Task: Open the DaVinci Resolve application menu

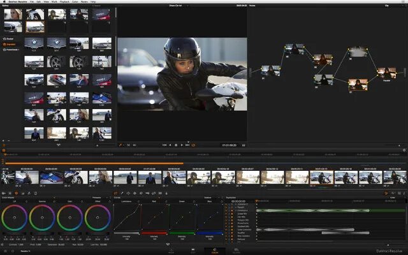Action: (x=17, y=1)
